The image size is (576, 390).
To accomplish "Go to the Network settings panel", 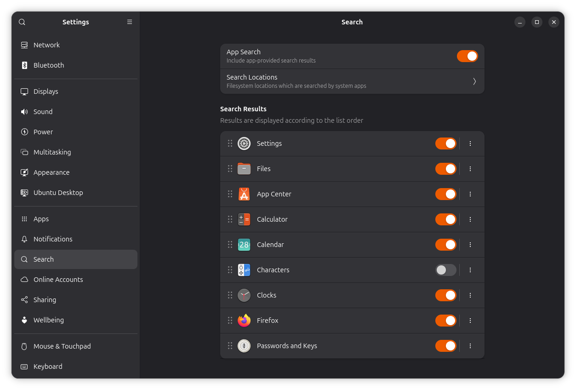I will pyautogui.click(x=76, y=45).
